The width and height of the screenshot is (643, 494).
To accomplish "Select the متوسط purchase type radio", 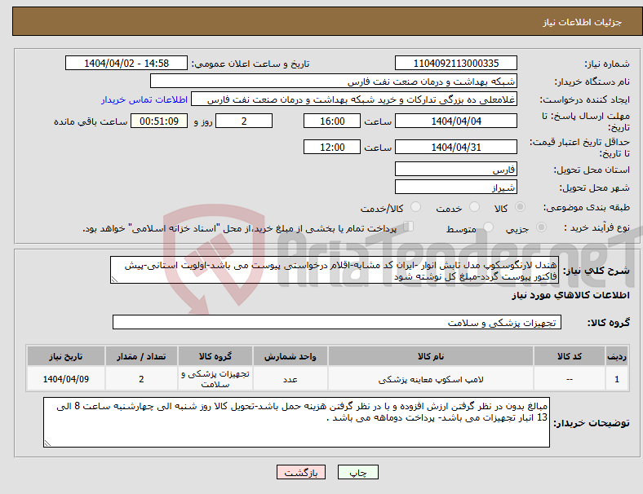I will pos(489,227).
